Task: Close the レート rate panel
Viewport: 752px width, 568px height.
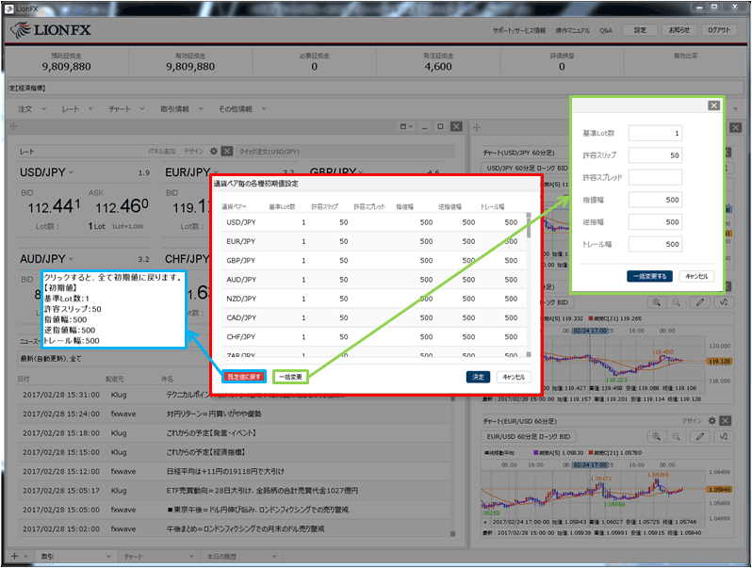Action: 227,151
